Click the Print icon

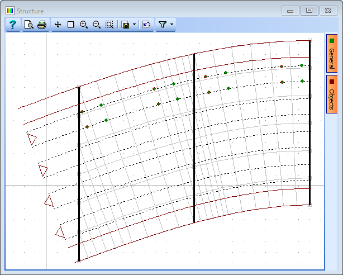tap(42, 25)
